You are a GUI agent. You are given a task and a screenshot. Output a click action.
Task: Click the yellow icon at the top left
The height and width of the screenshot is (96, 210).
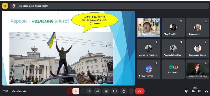pos(5,6)
